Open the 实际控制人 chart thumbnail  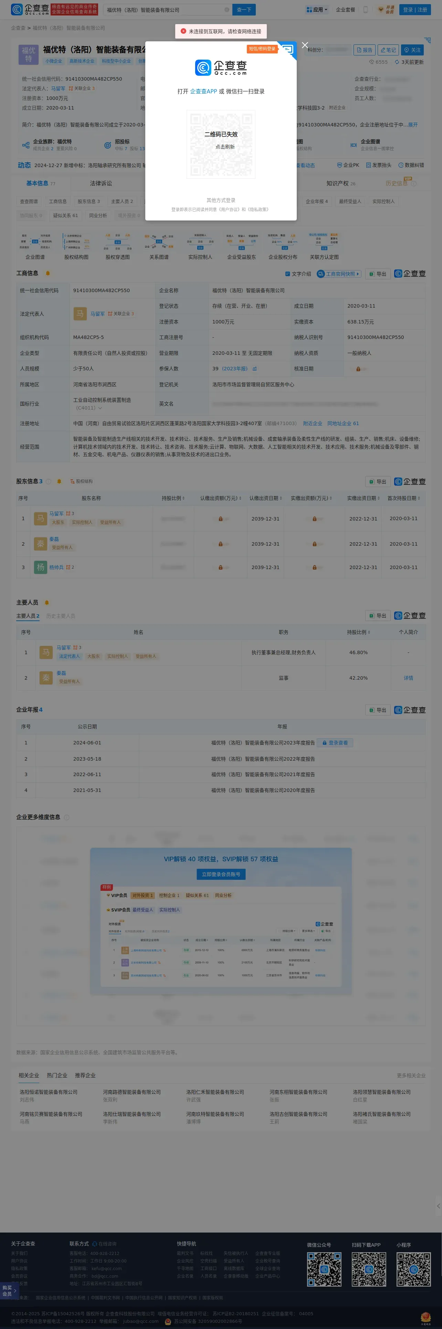coord(200,246)
